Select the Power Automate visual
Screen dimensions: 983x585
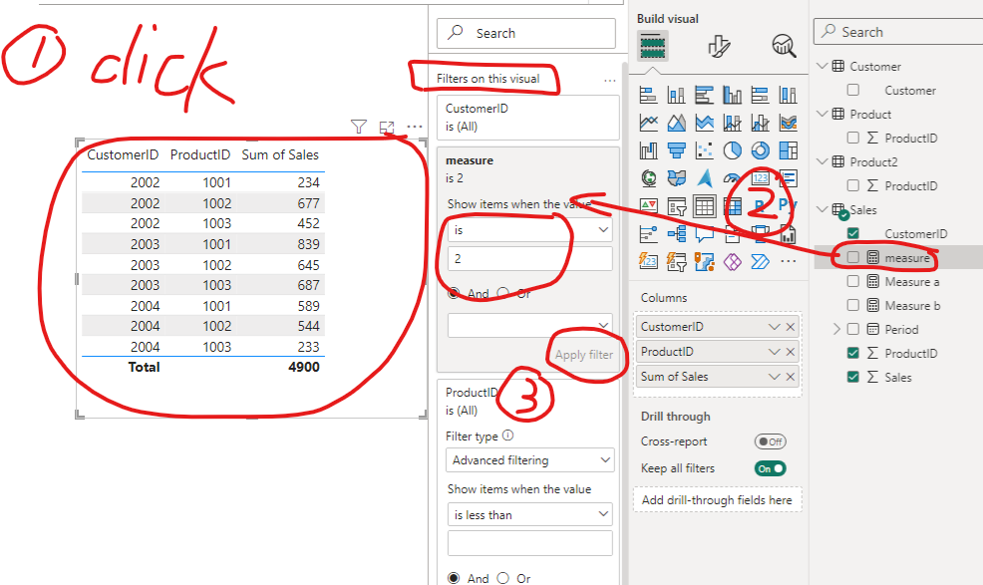(760, 261)
